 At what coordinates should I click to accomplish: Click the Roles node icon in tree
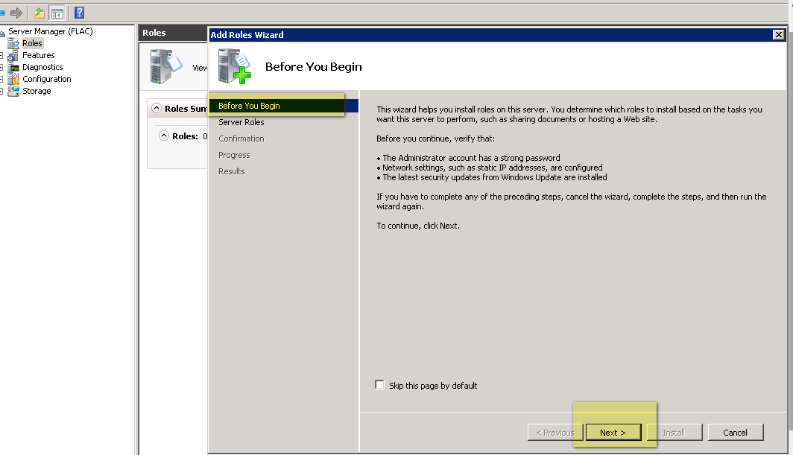click(x=13, y=43)
